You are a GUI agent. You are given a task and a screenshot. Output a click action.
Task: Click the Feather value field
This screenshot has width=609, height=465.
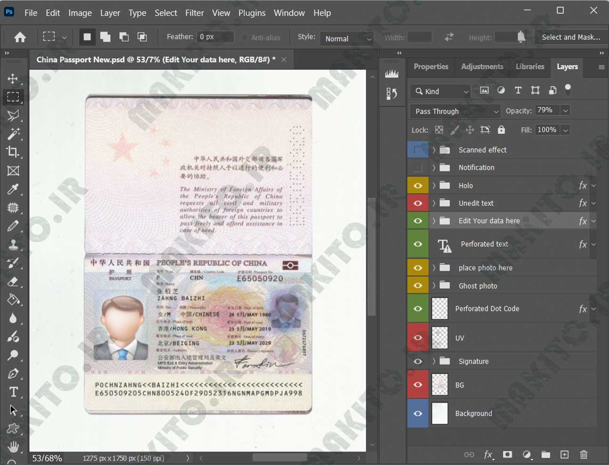pos(216,37)
